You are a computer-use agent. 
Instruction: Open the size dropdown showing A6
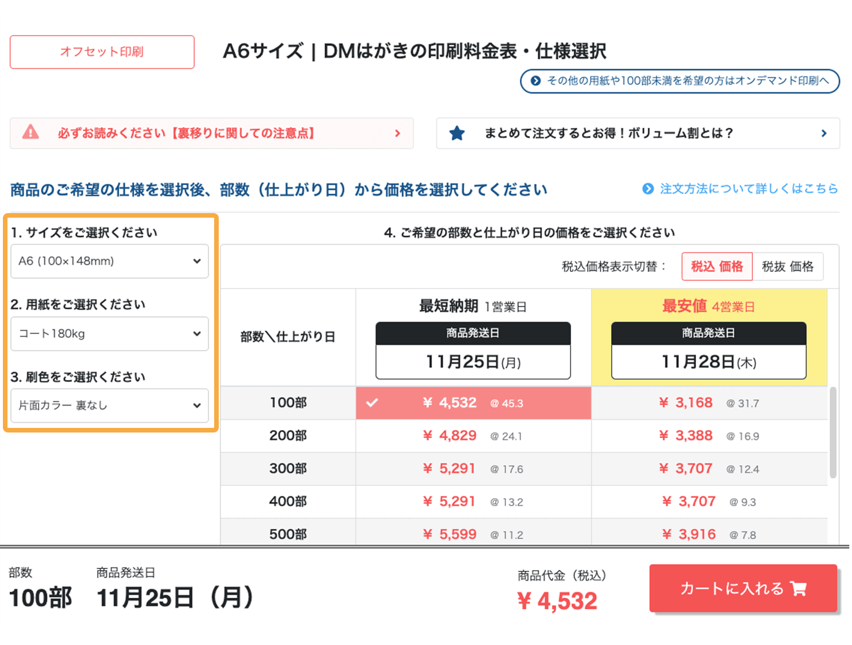pos(109,261)
